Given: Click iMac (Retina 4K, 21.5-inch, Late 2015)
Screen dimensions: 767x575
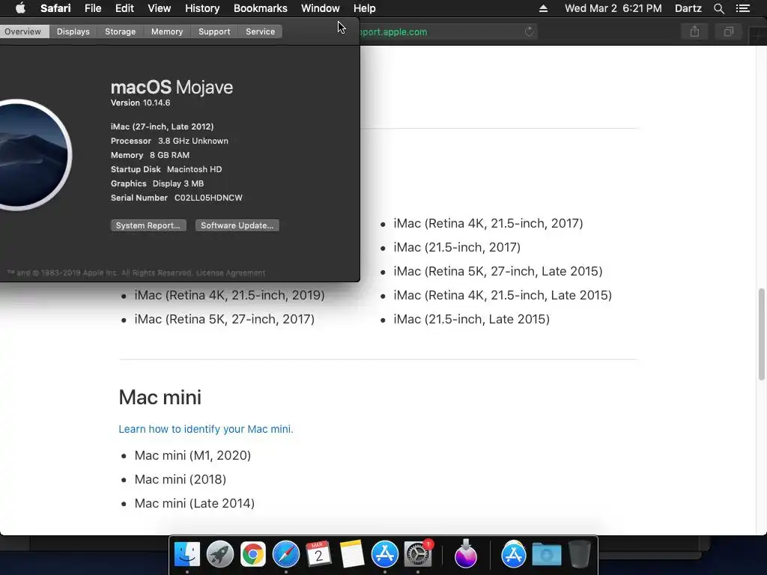Looking at the screenshot, I should [503, 295].
